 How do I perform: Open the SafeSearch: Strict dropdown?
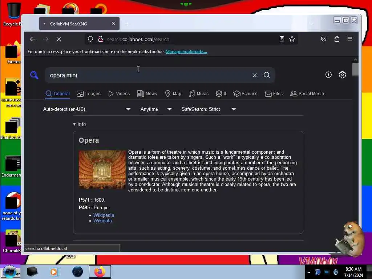point(209,109)
